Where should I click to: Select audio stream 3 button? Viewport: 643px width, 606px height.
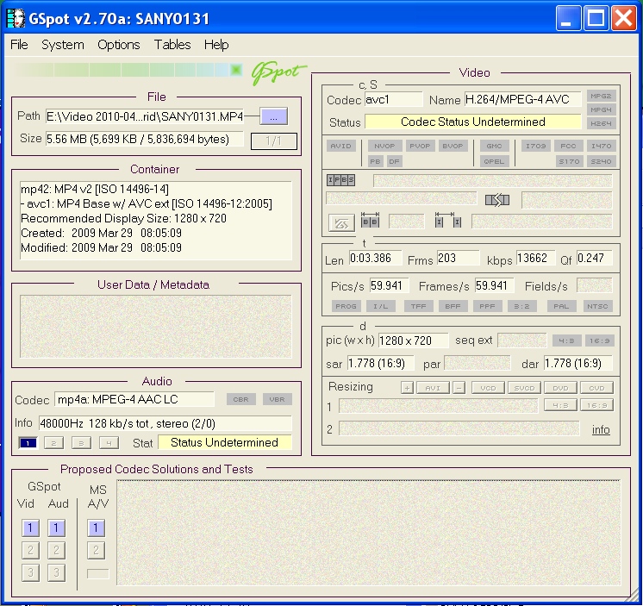coord(81,443)
